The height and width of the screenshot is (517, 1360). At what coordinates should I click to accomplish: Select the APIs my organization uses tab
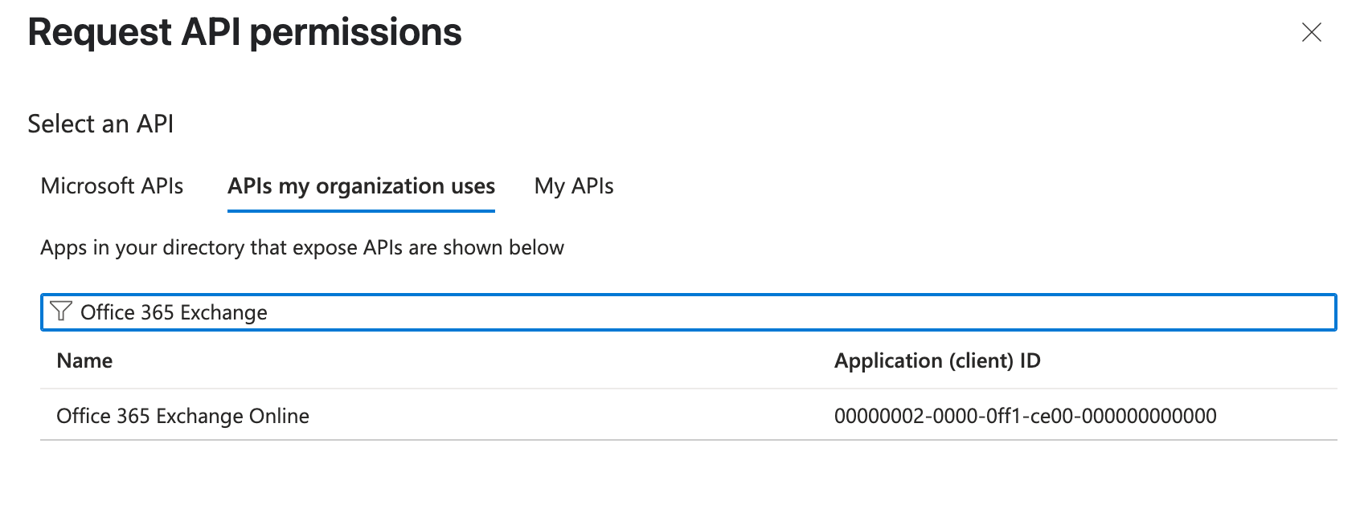point(361,186)
